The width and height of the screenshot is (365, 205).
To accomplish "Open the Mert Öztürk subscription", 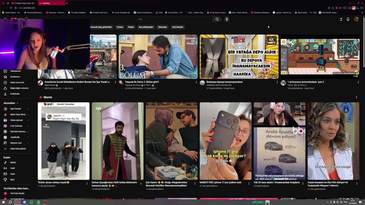I will tap(16, 109).
